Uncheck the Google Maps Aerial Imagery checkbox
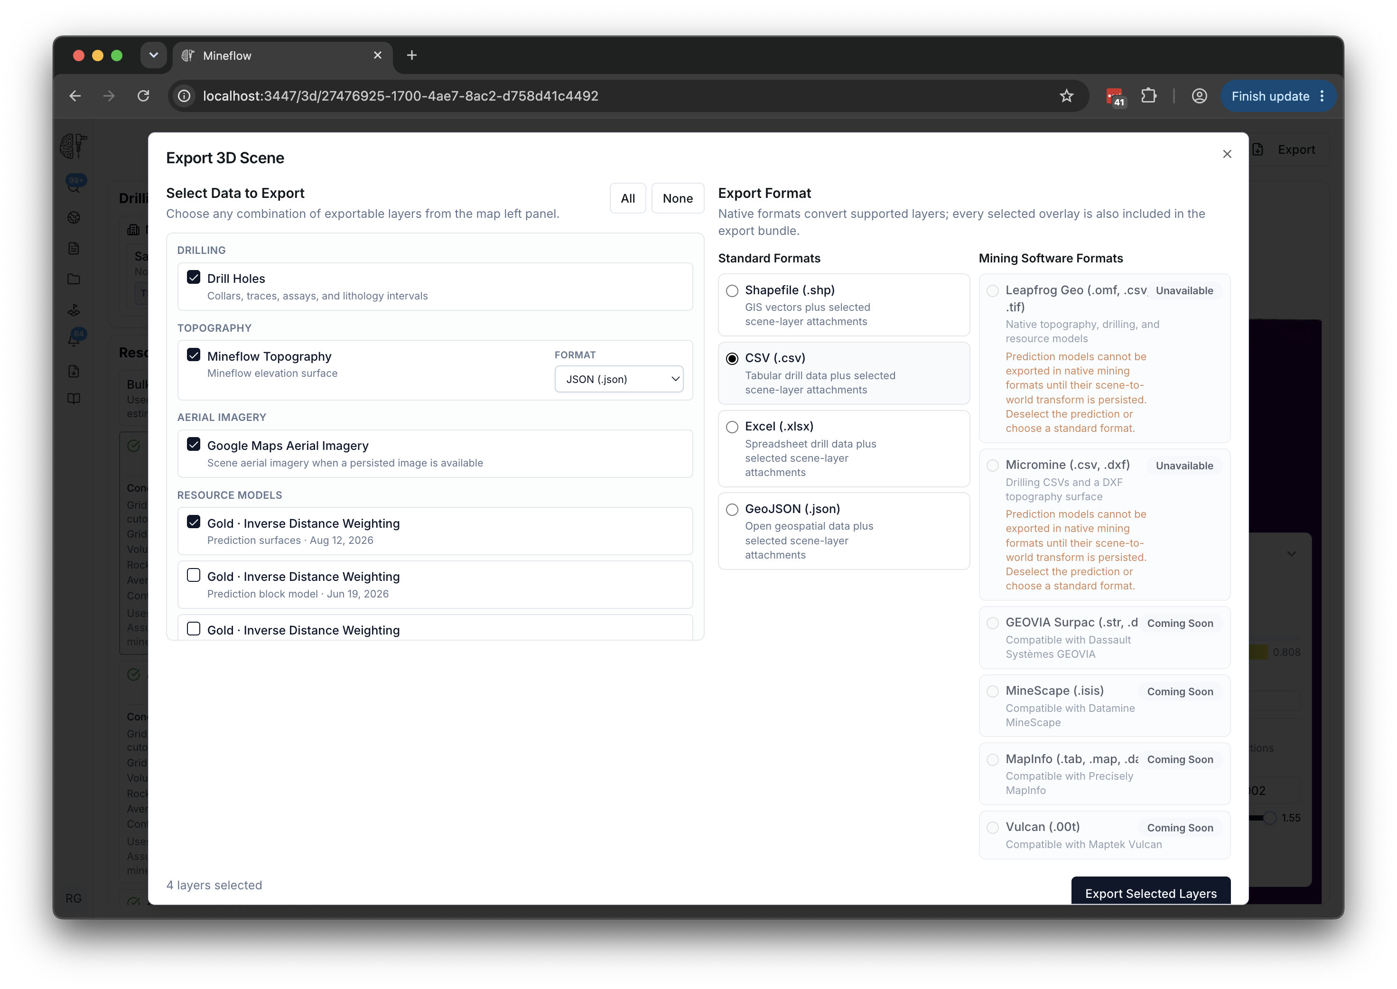Screen dimensions: 1397x989 click(194, 445)
